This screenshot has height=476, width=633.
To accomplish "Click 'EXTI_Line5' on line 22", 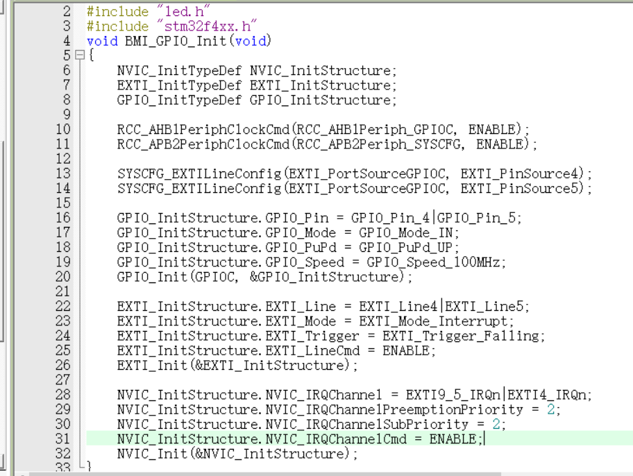I will tap(484, 307).
